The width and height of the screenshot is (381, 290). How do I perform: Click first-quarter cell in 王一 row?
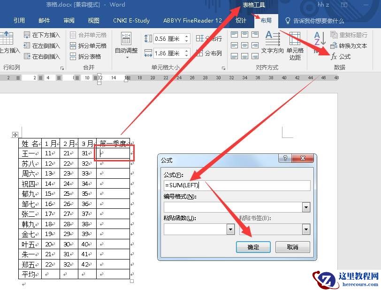pos(113,153)
